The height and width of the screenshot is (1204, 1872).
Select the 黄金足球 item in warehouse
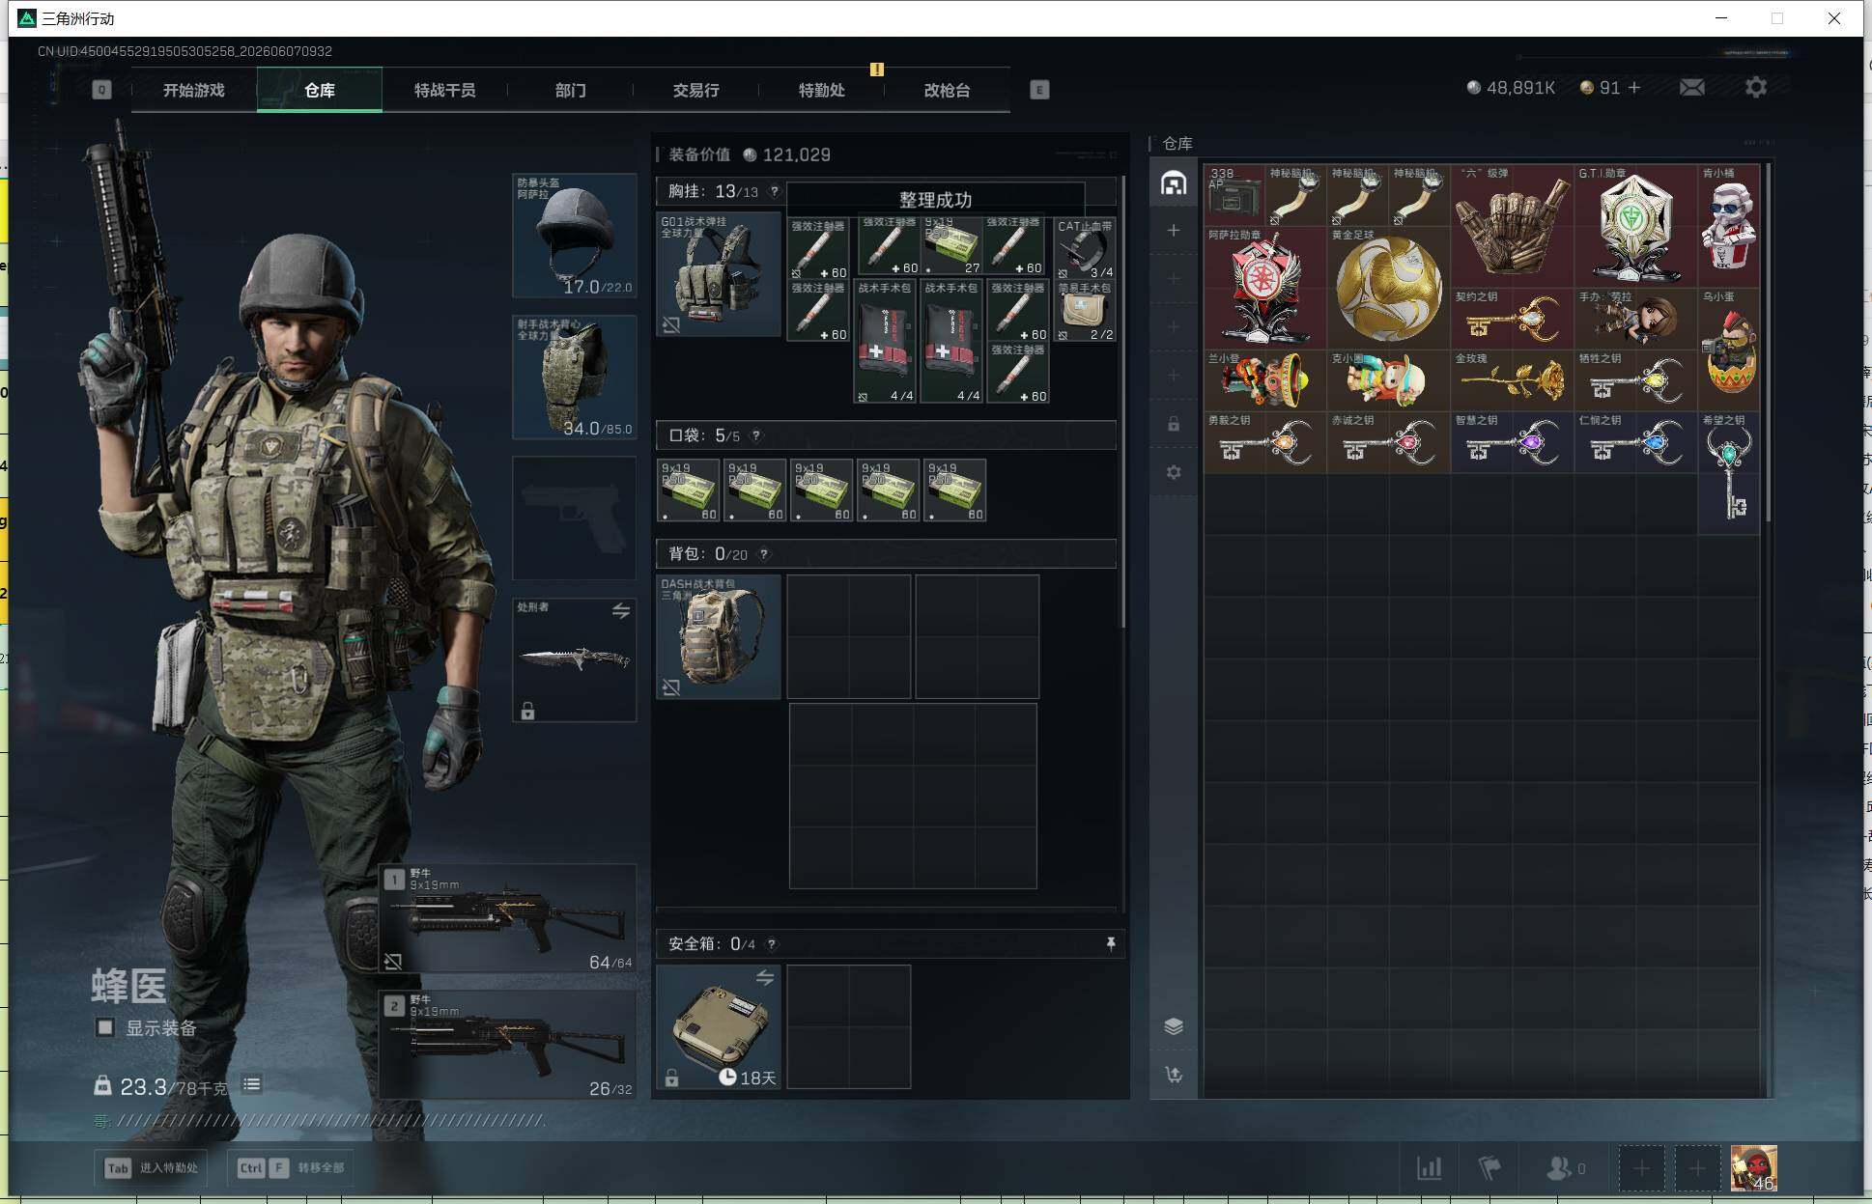coord(1388,287)
